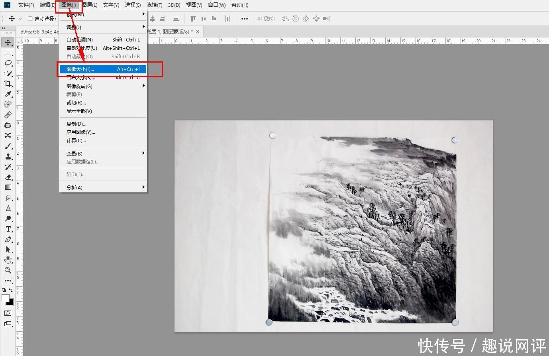This screenshot has width=549, height=356.
Task: Open the 窗口(W) menu
Action: [217, 5]
